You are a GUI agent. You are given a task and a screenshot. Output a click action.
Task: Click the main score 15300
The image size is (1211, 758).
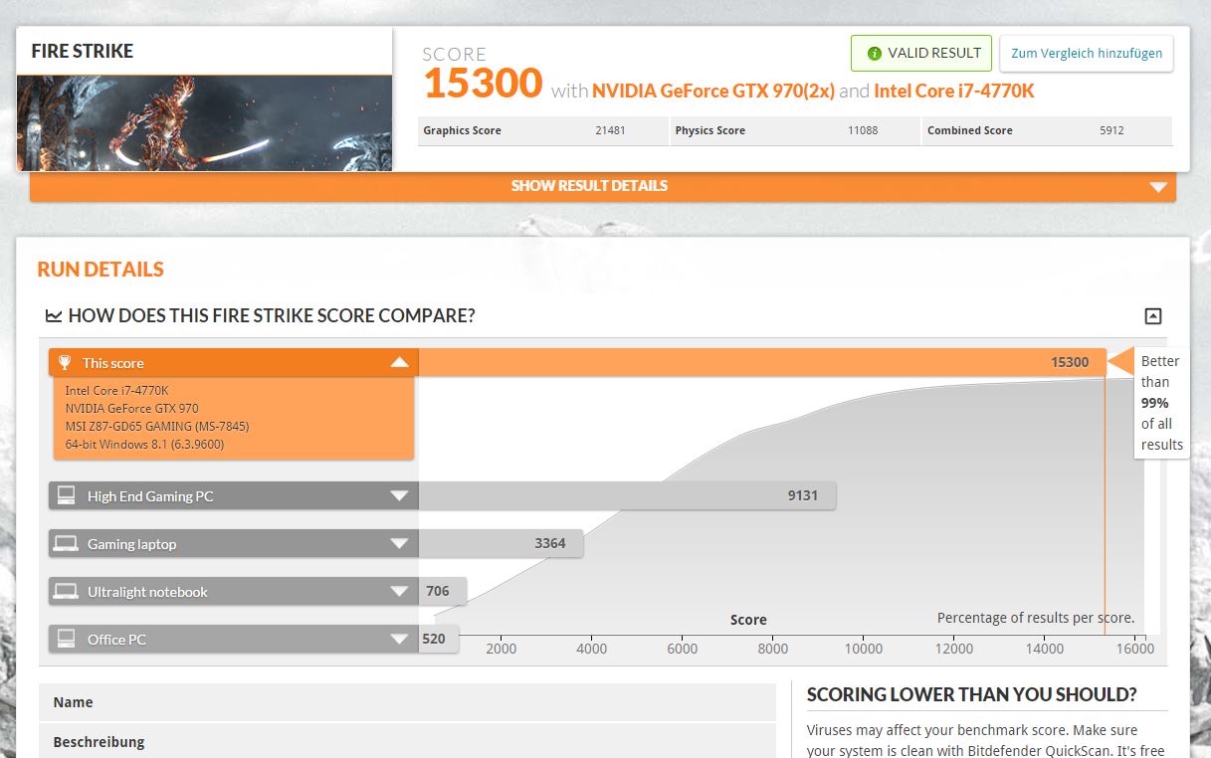click(484, 84)
